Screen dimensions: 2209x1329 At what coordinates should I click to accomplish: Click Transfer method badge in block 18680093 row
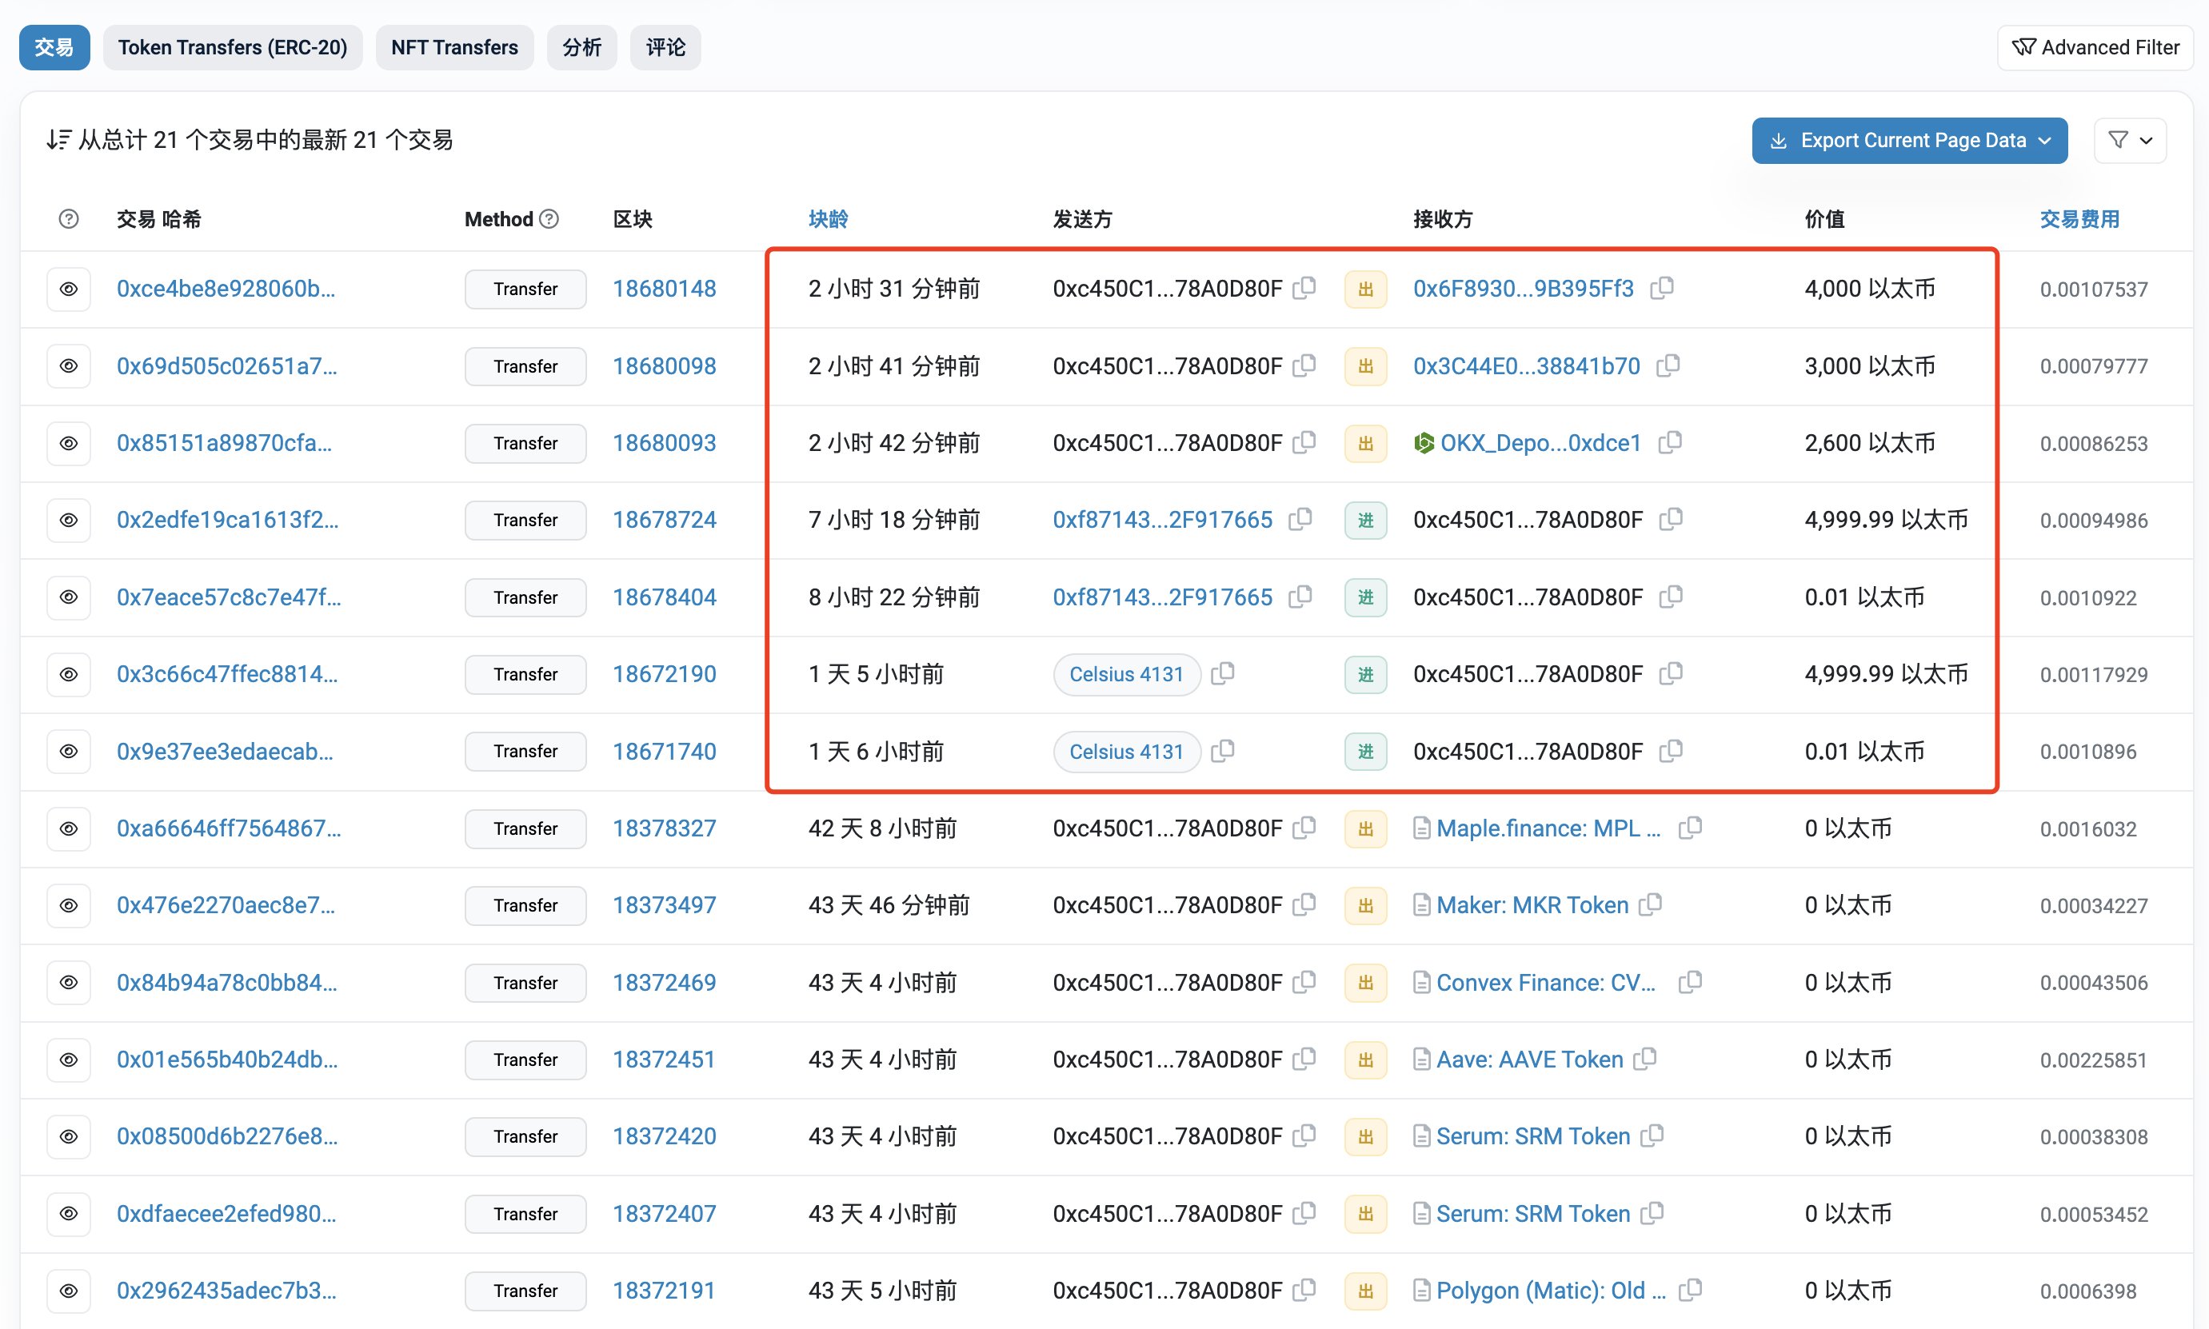tap(525, 442)
